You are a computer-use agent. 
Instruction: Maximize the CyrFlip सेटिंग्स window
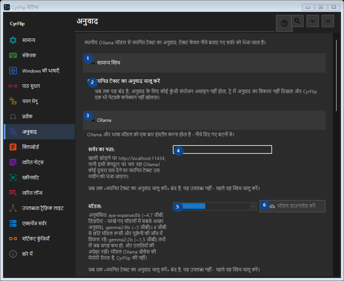321,7
